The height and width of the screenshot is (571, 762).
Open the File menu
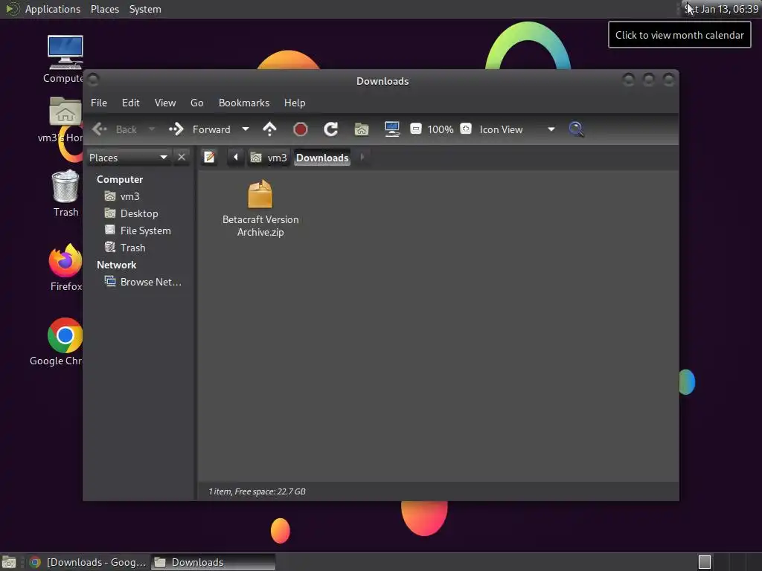[99, 103]
